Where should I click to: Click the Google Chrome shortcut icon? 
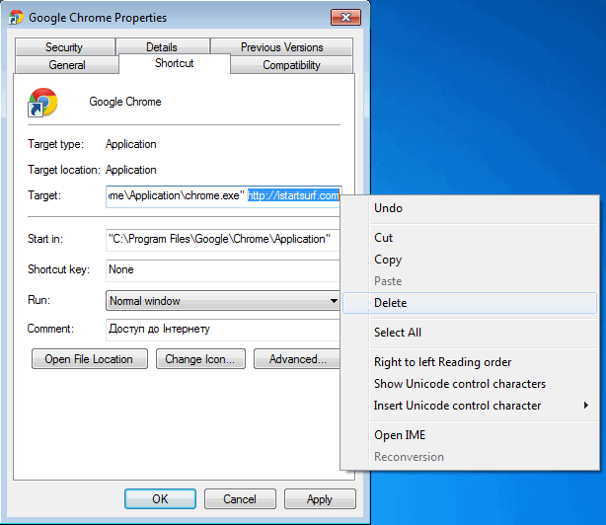coord(42,102)
